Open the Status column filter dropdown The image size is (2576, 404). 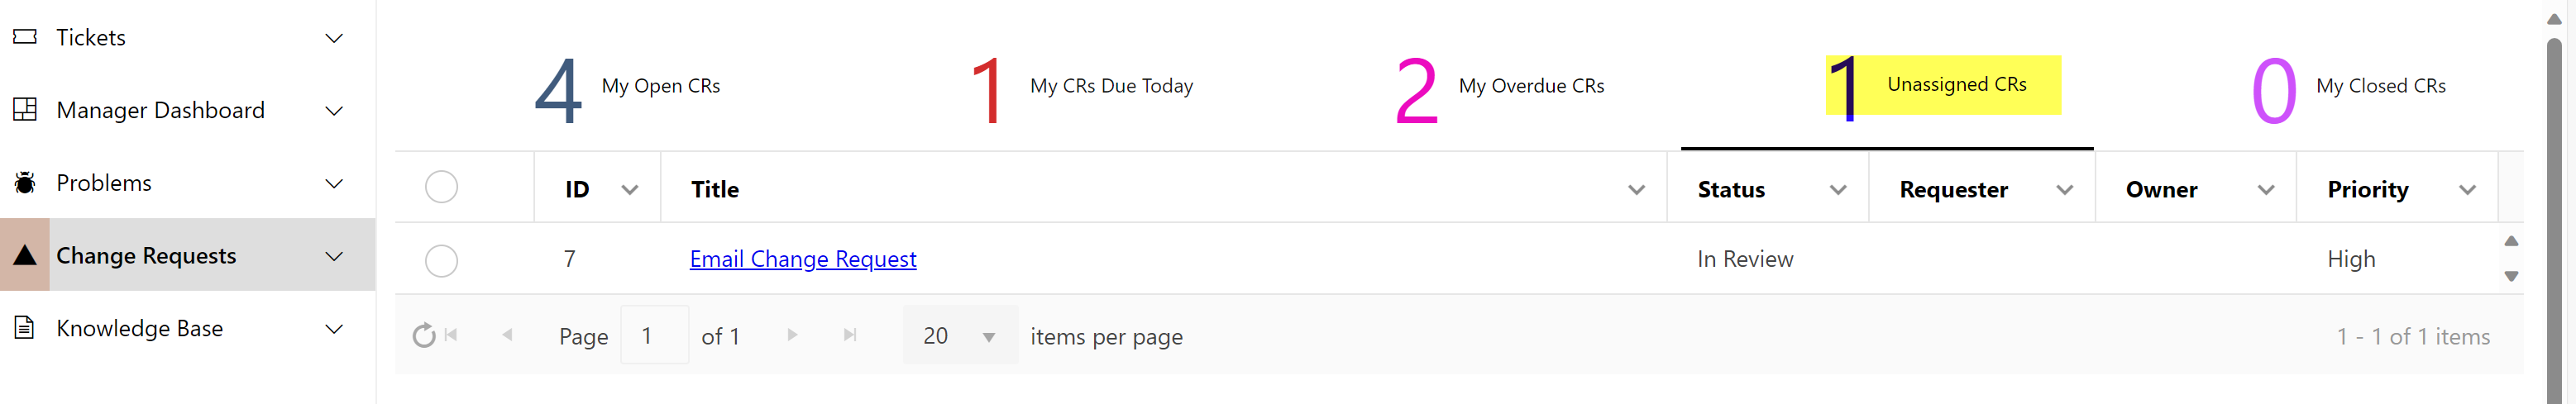click(x=1838, y=190)
